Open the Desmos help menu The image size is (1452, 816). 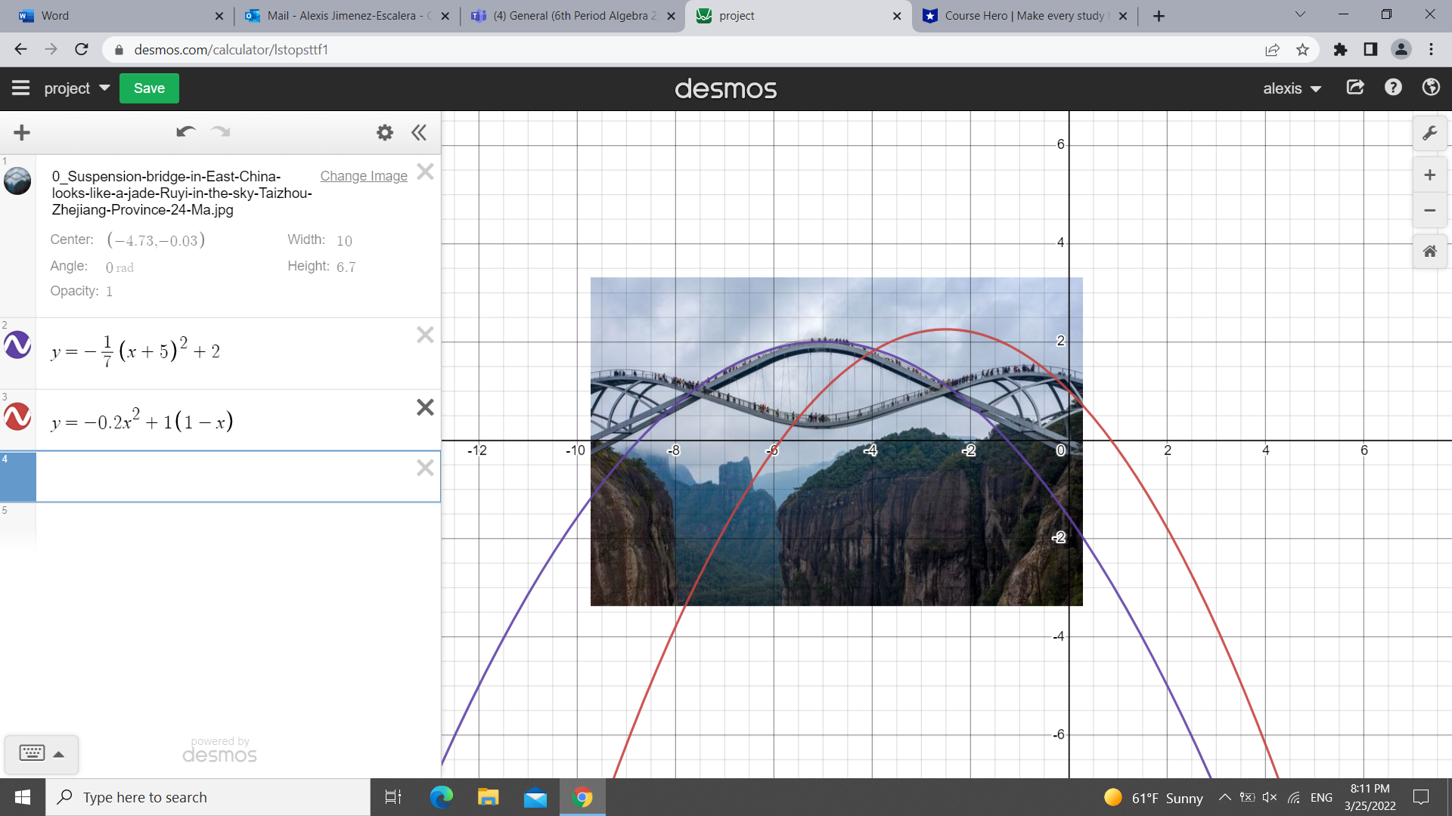point(1393,88)
